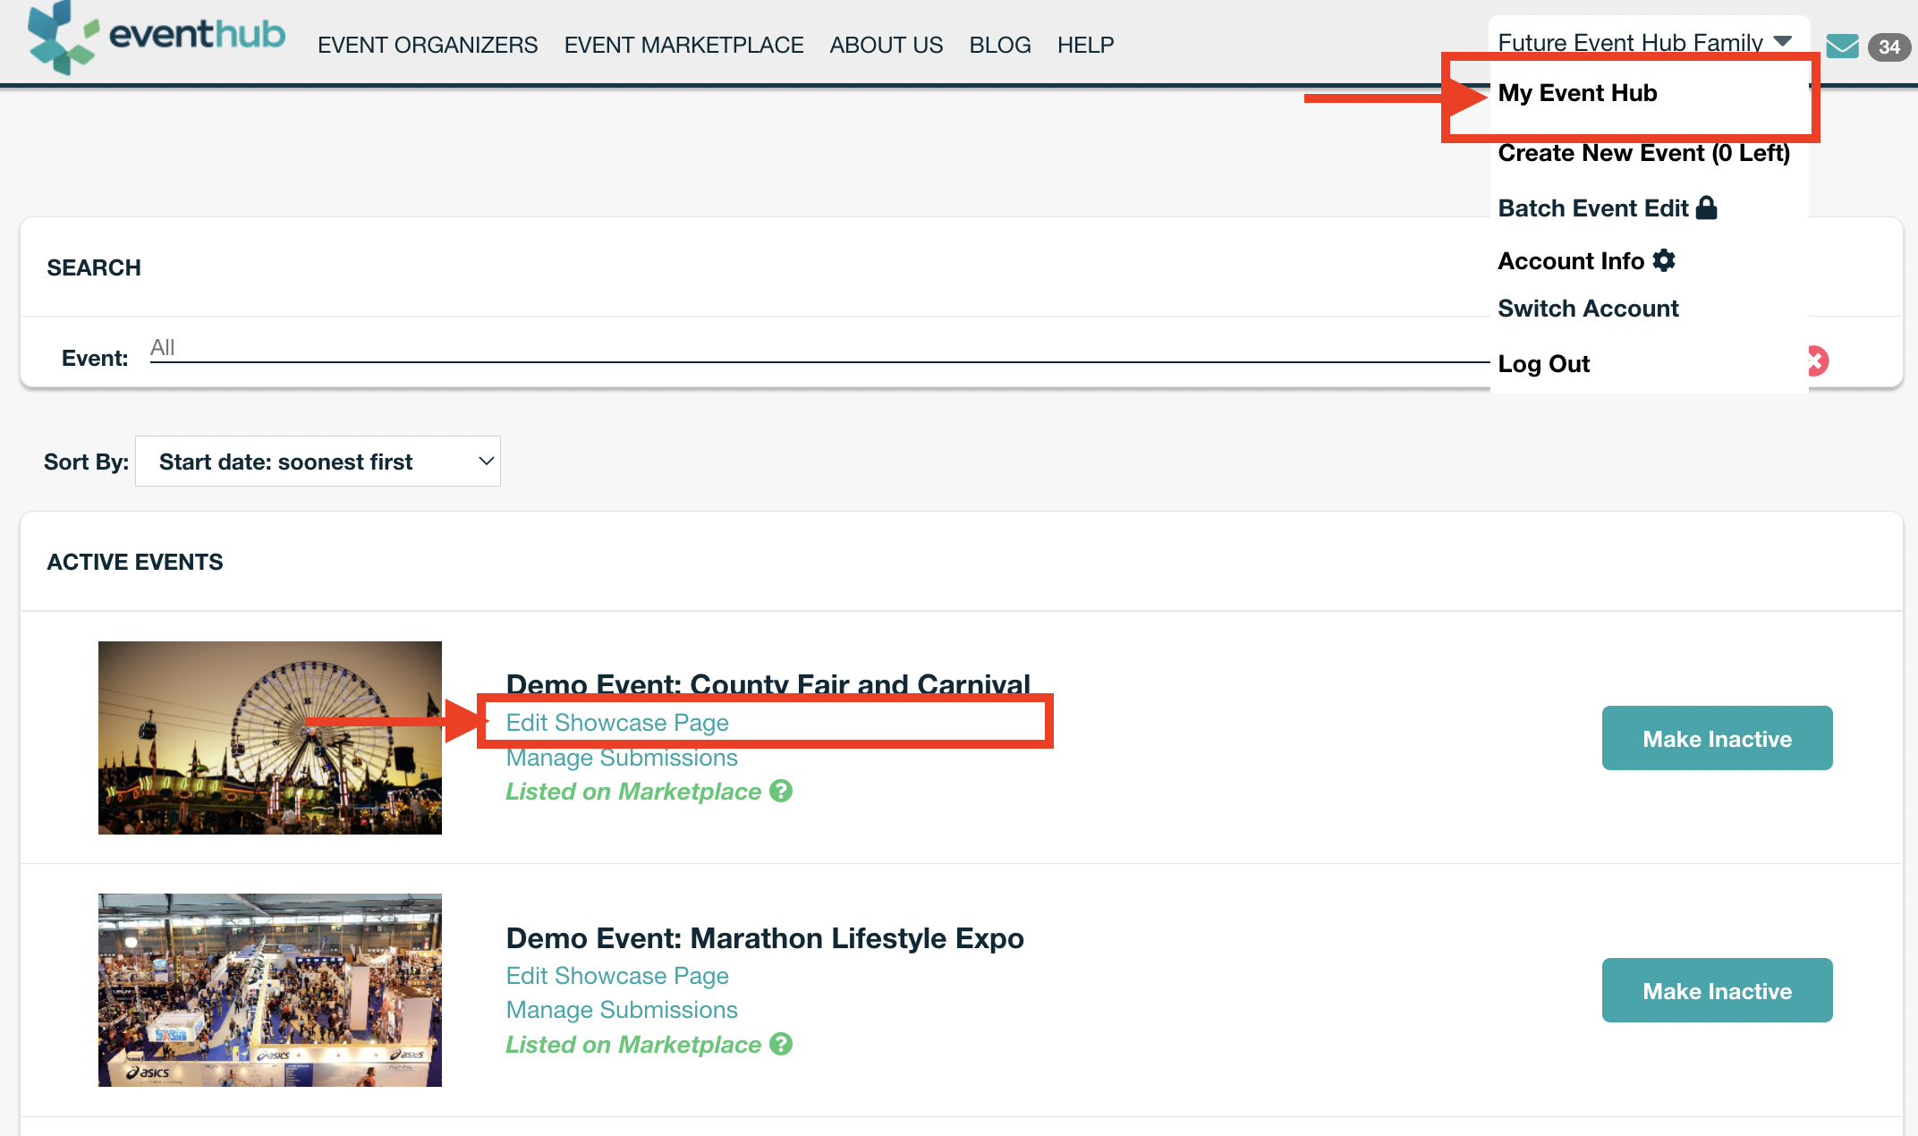Edit Showcase Page for County Fair and Carnival
The height and width of the screenshot is (1136, 1918).
pos(617,723)
